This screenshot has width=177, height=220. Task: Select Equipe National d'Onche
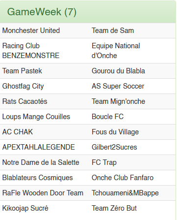click(116, 51)
